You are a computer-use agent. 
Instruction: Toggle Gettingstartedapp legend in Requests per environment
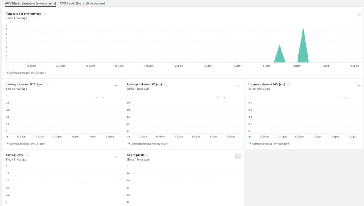pyautogui.click(x=26, y=73)
